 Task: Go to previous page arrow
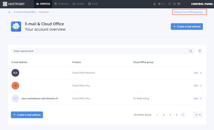pyautogui.click(x=157, y=115)
